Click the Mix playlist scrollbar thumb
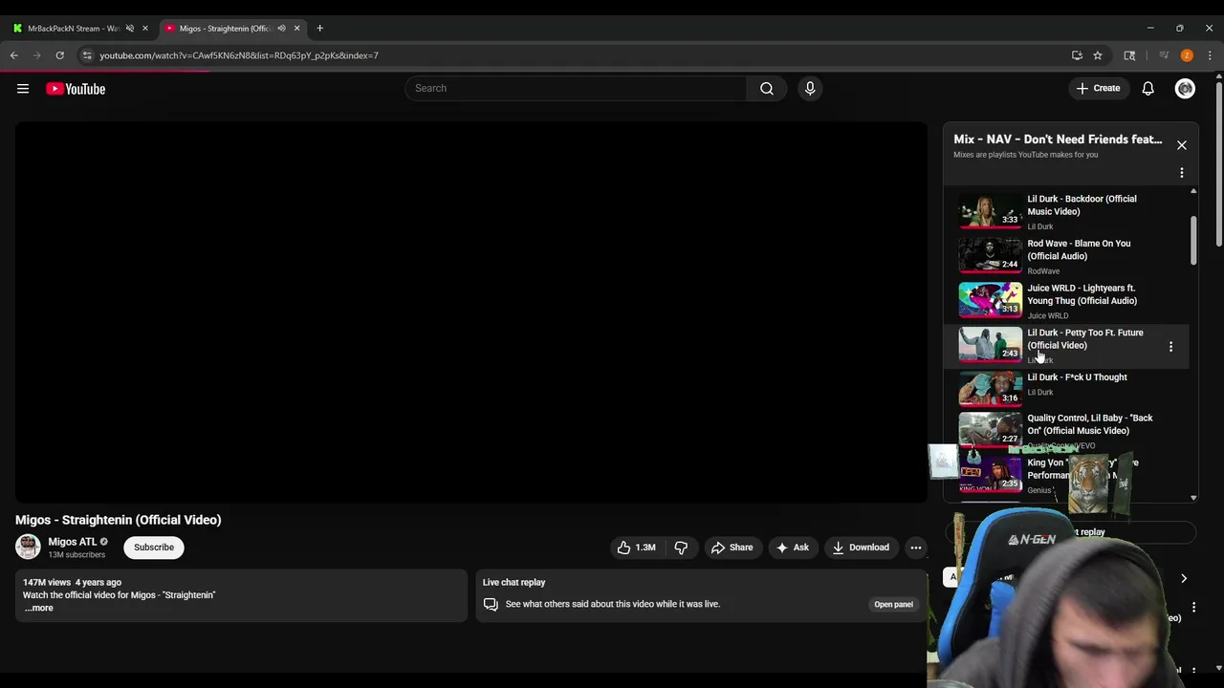Image resolution: width=1224 pixels, height=688 pixels. click(x=1193, y=241)
